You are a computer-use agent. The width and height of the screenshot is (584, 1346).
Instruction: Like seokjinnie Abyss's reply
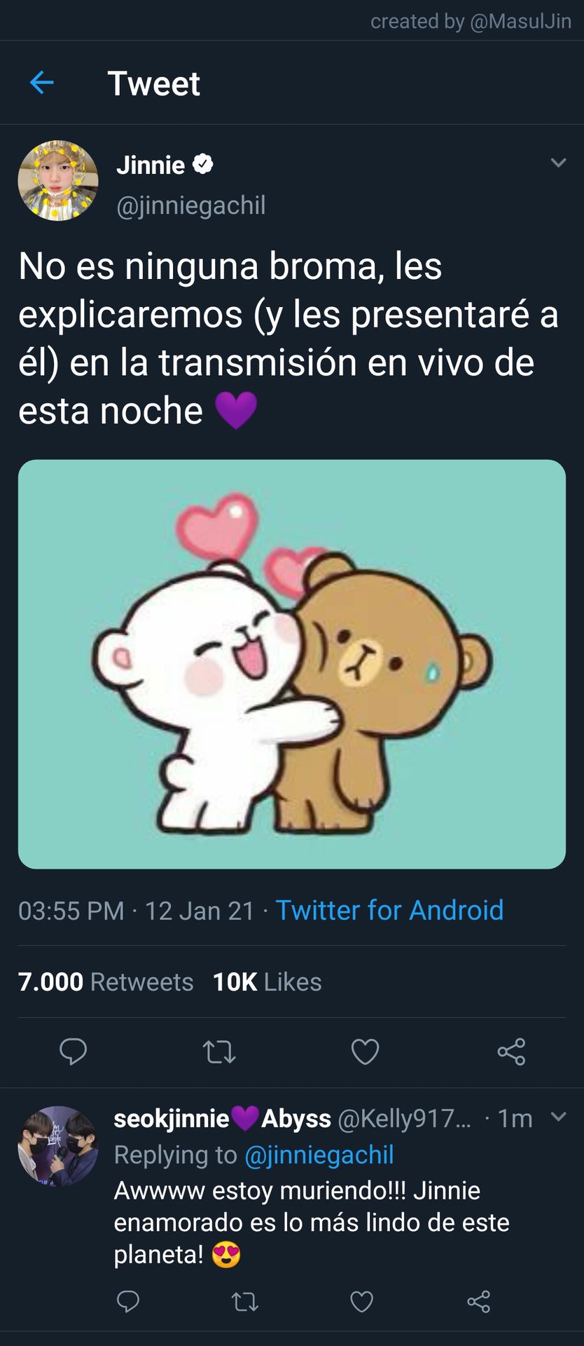click(x=361, y=1302)
